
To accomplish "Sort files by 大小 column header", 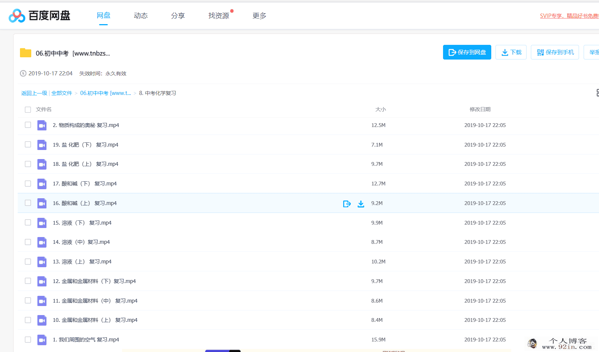I will [x=380, y=109].
